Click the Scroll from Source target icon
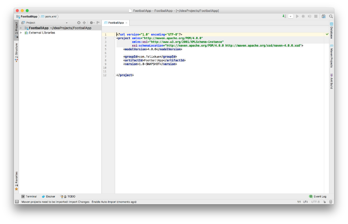Screen dimensions: 348x224 78,23
